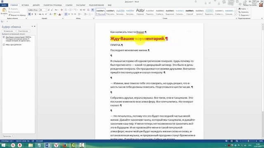
Task: Switch to the РЕЦЕНЗИРОВАНИЕ (Review) tab
Action: tap(97, 5)
